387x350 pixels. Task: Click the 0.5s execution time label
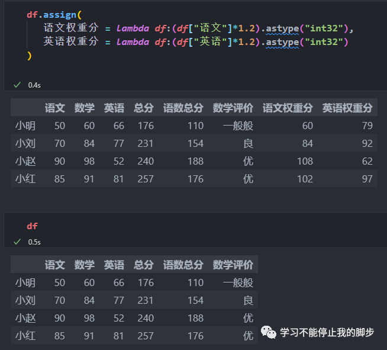pyautogui.click(x=34, y=242)
